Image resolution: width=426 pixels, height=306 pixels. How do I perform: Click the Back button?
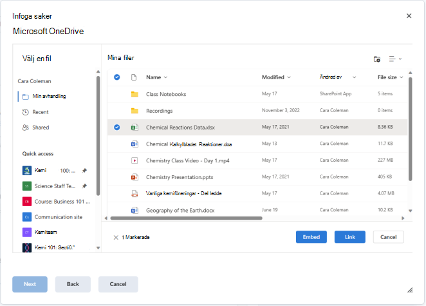(x=73, y=284)
